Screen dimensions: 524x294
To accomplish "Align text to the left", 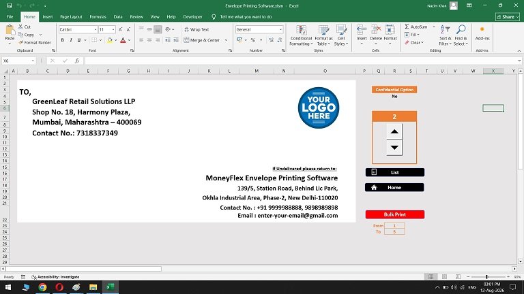I will tap(141, 40).
